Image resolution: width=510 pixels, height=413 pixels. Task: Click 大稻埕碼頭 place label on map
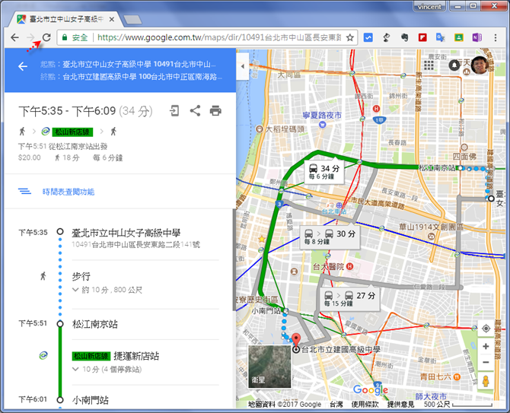[x=285, y=129]
